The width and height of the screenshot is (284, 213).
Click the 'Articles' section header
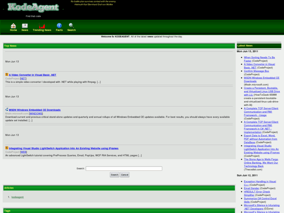[x=119, y=188]
